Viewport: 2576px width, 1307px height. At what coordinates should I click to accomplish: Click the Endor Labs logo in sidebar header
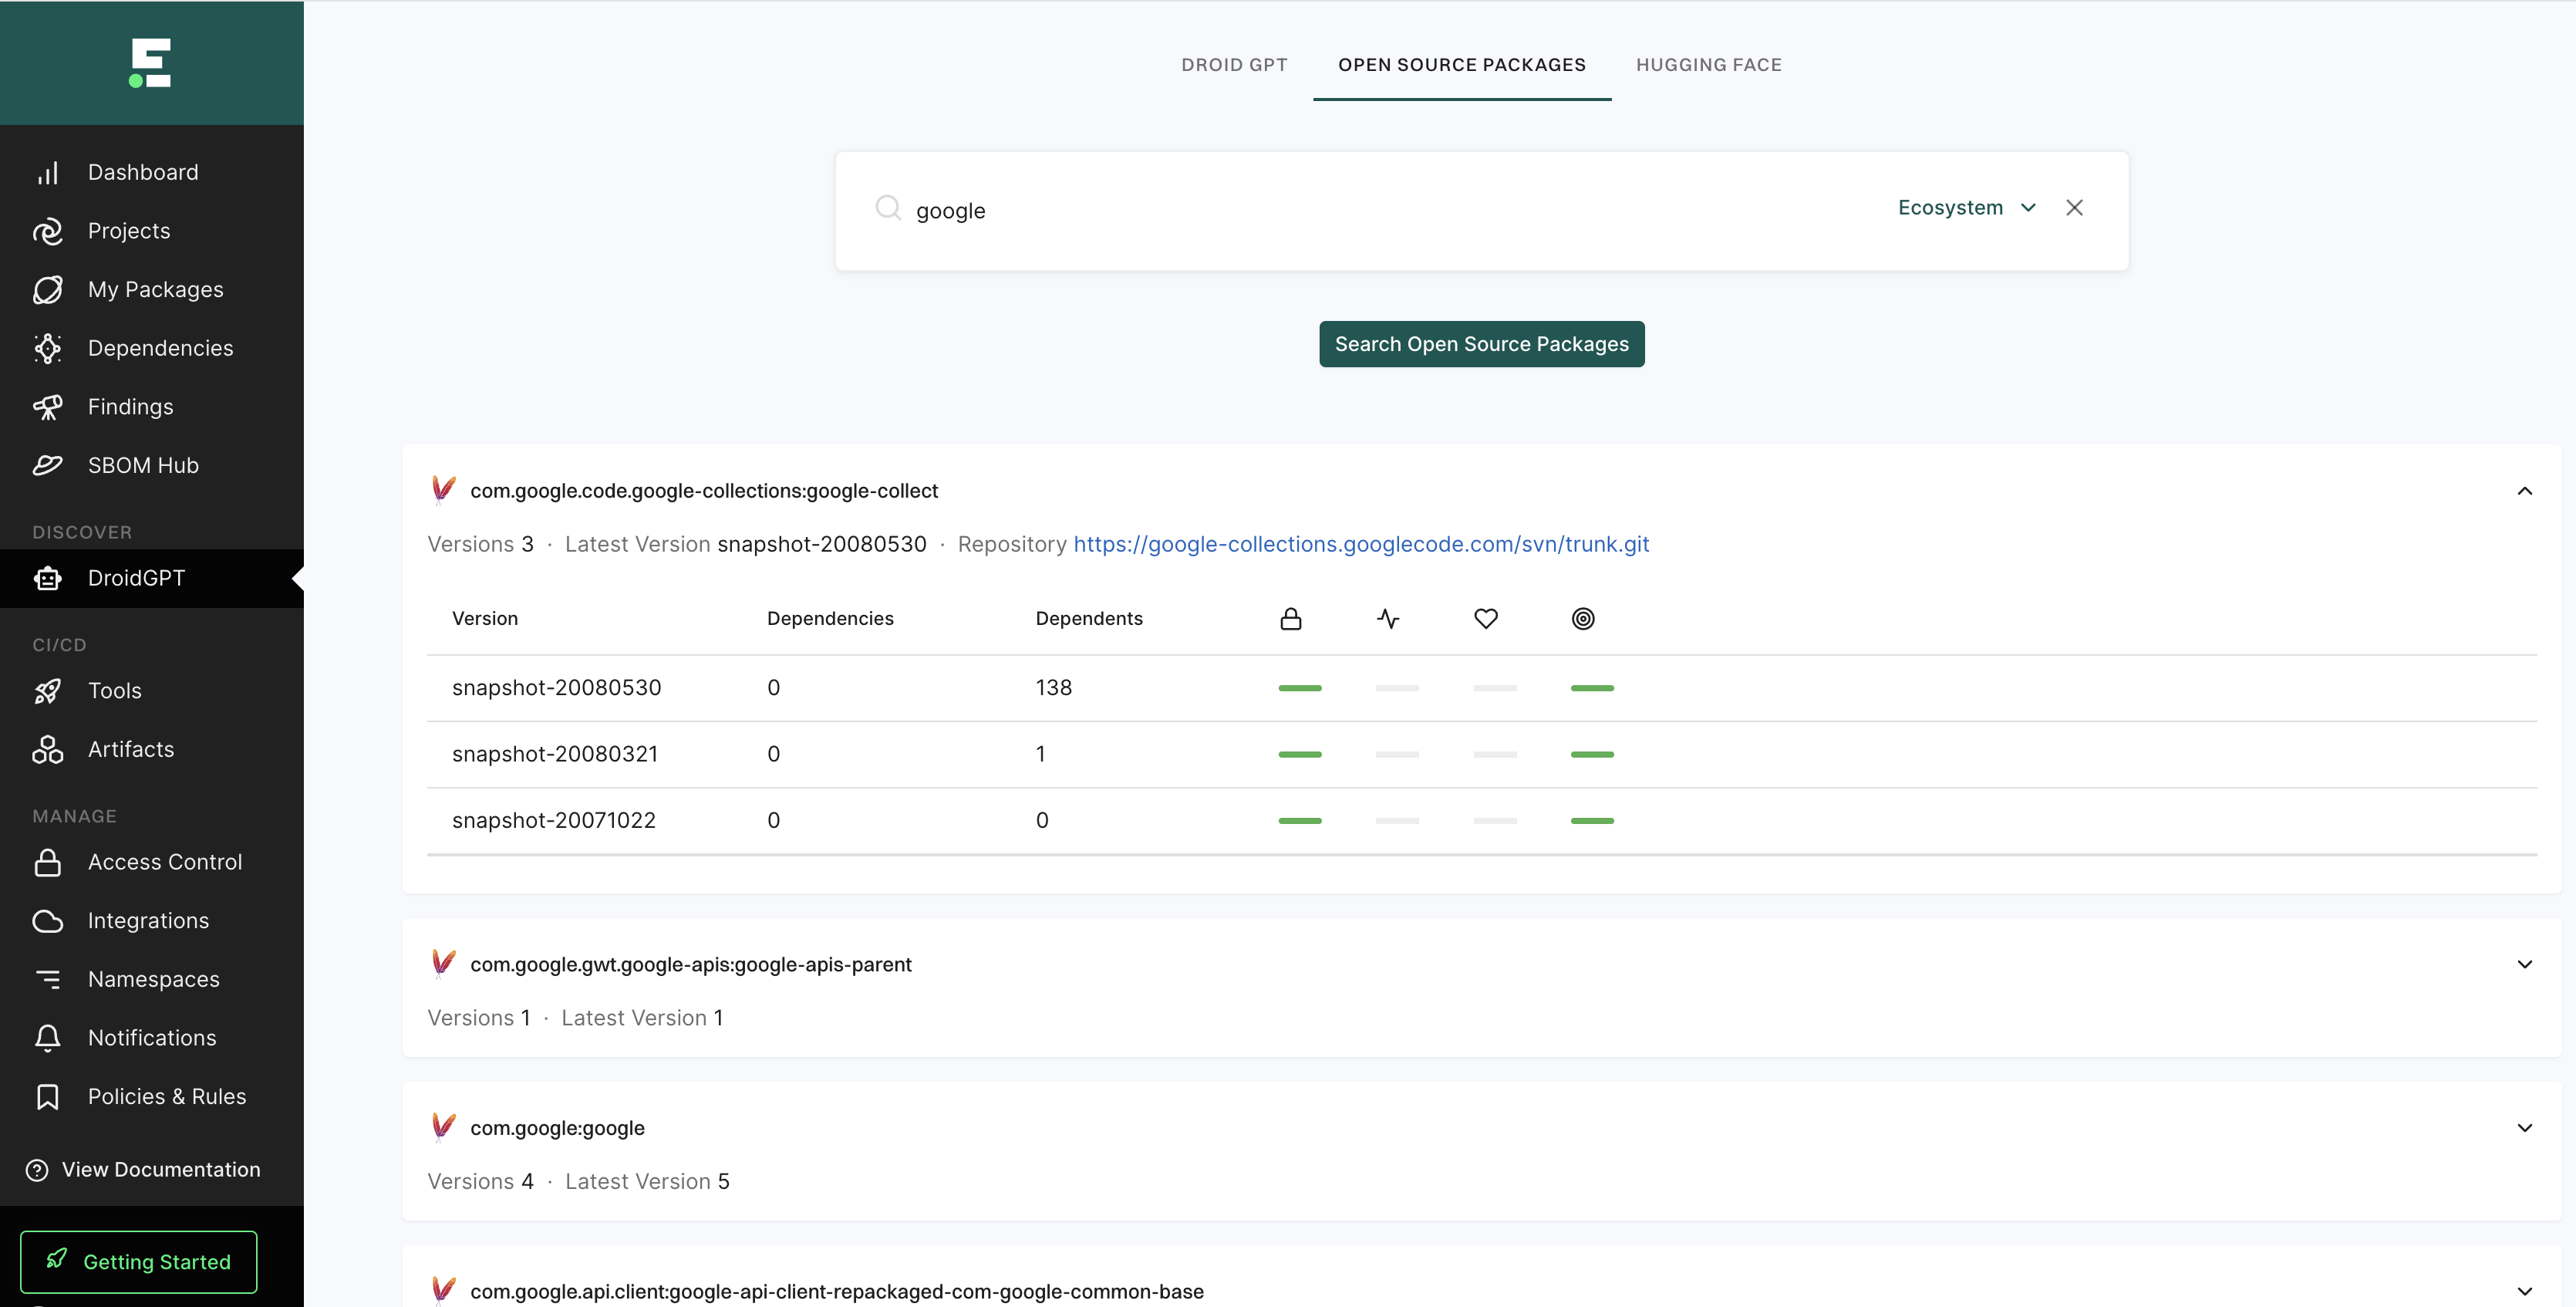[x=150, y=63]
